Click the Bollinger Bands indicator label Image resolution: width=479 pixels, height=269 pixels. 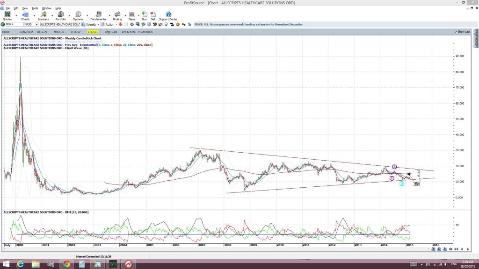click(53, 42)
